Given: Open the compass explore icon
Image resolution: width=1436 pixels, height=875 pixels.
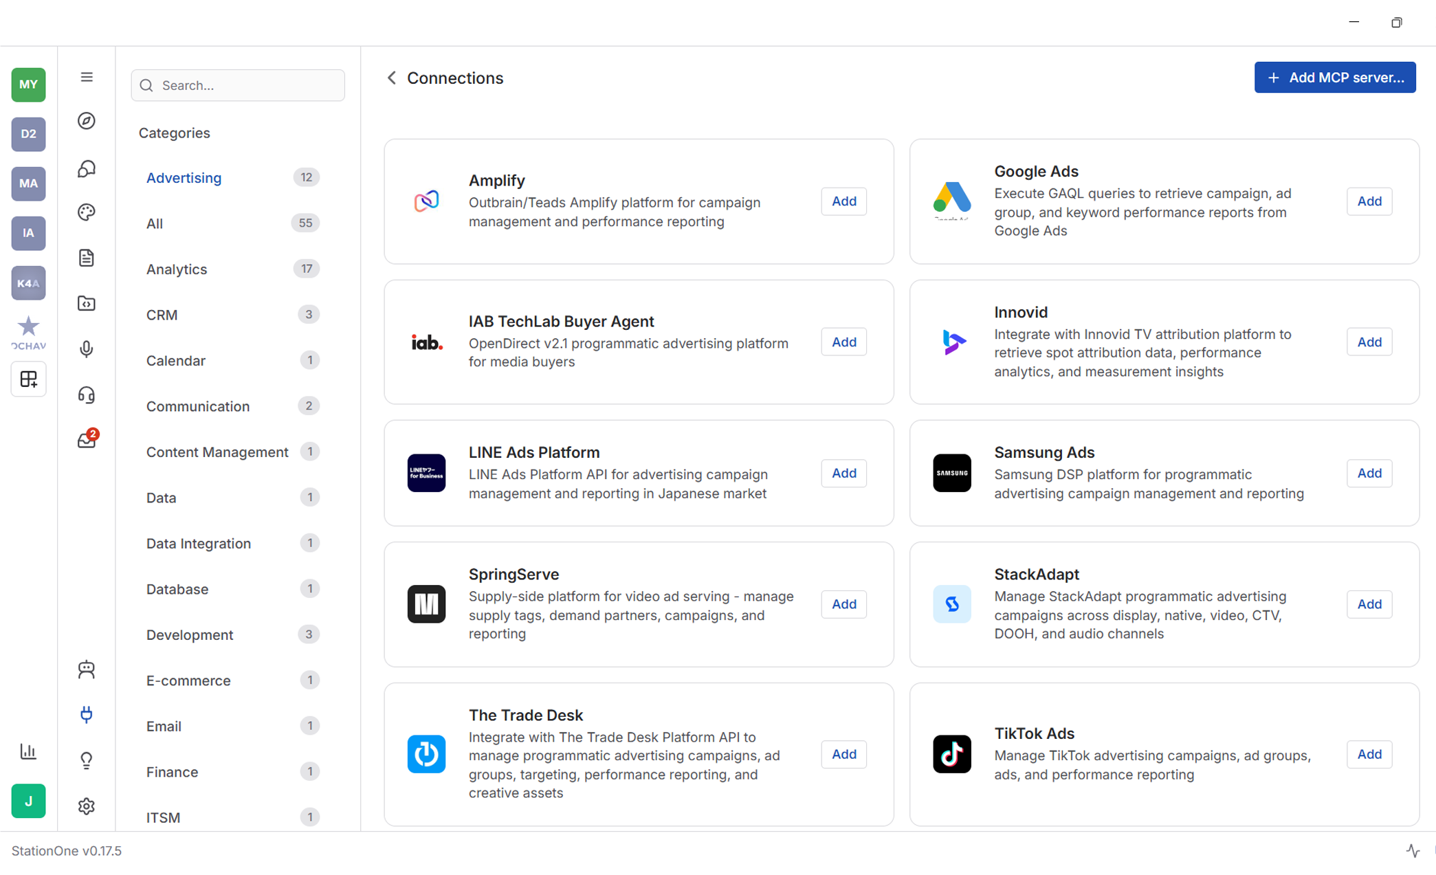Looking at the screenshot, I should pyautogui.click(x=87, y=121).
